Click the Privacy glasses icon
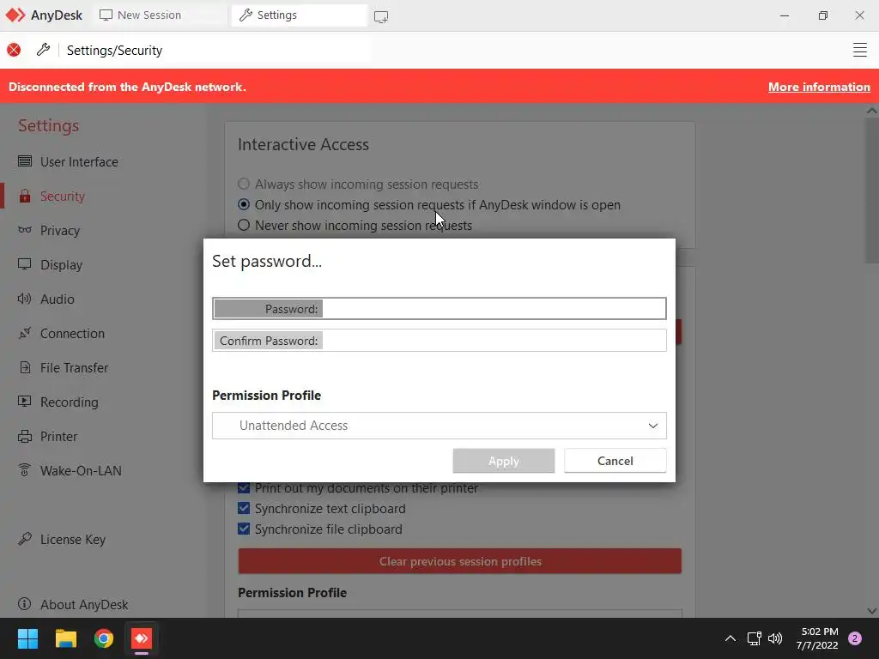Screen dimensions: 879x659 tap(25, 230)
